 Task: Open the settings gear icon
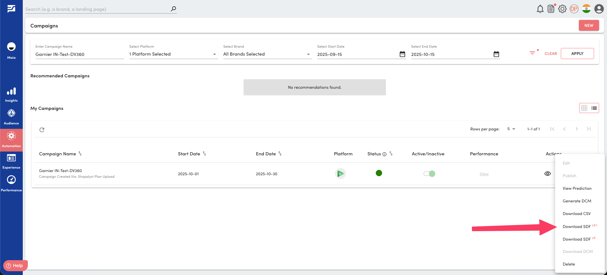(562, 9)
